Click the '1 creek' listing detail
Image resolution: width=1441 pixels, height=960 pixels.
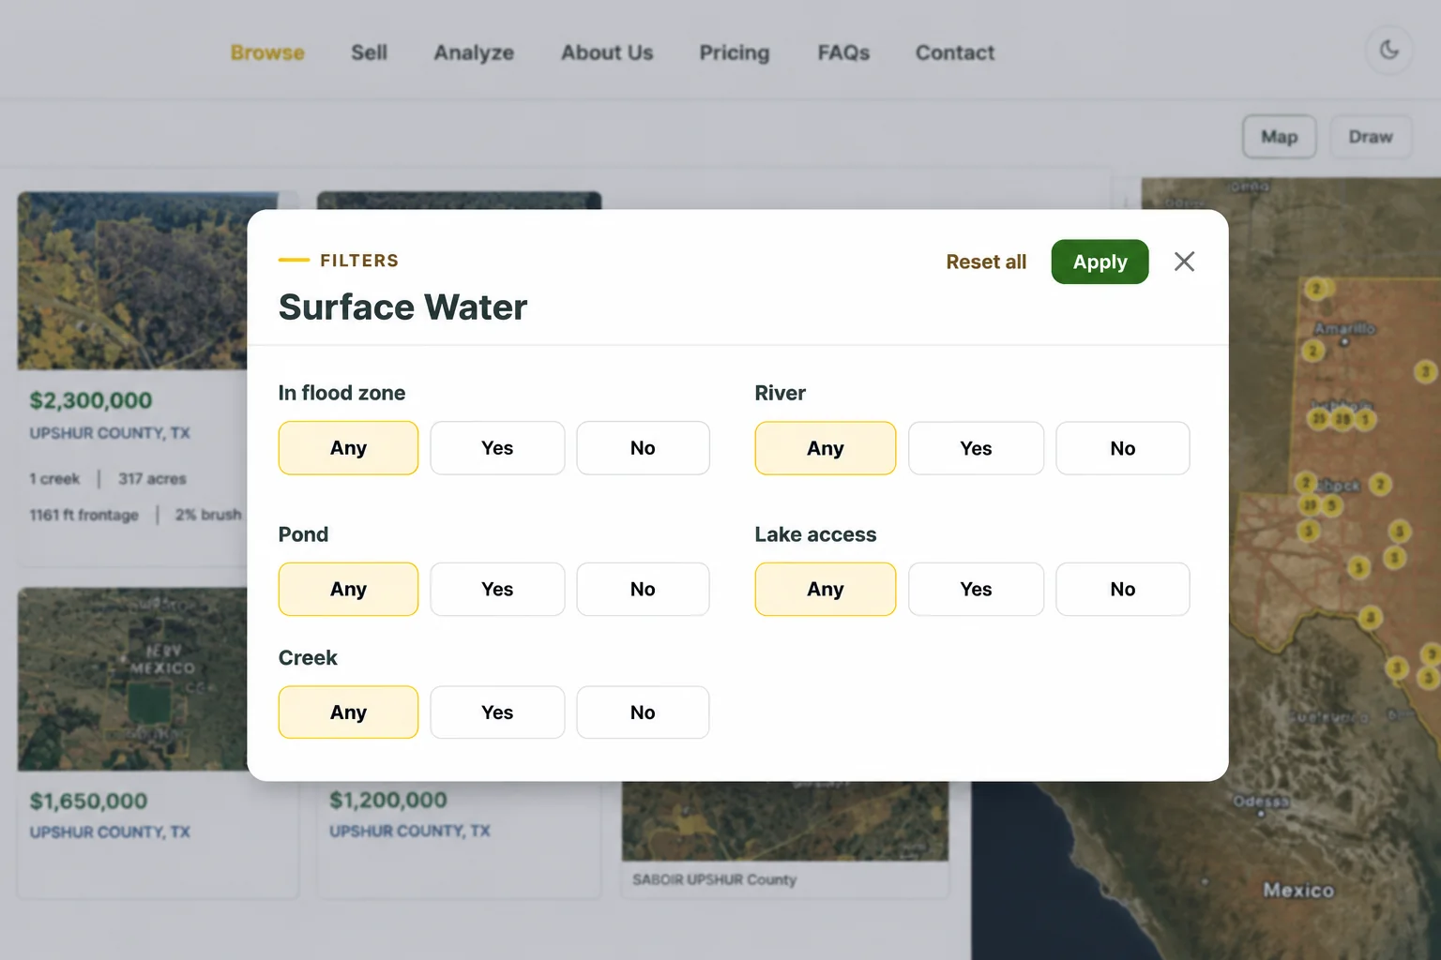click(54, 479)
